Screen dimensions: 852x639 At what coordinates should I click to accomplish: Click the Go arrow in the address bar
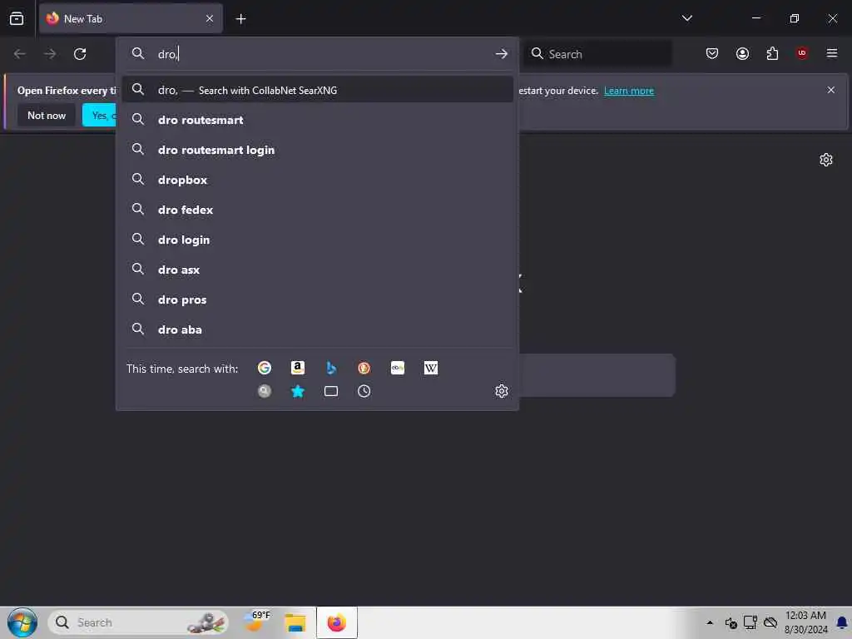(501, 54)
